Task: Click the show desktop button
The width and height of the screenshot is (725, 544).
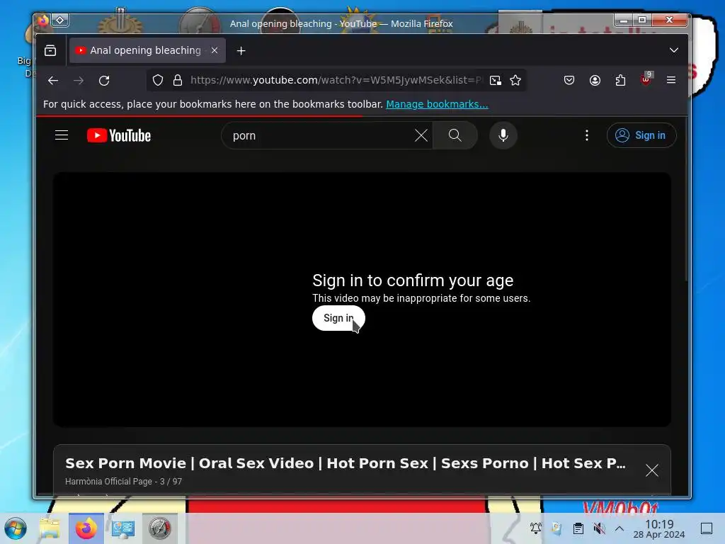Action: (x=707, y=528)
